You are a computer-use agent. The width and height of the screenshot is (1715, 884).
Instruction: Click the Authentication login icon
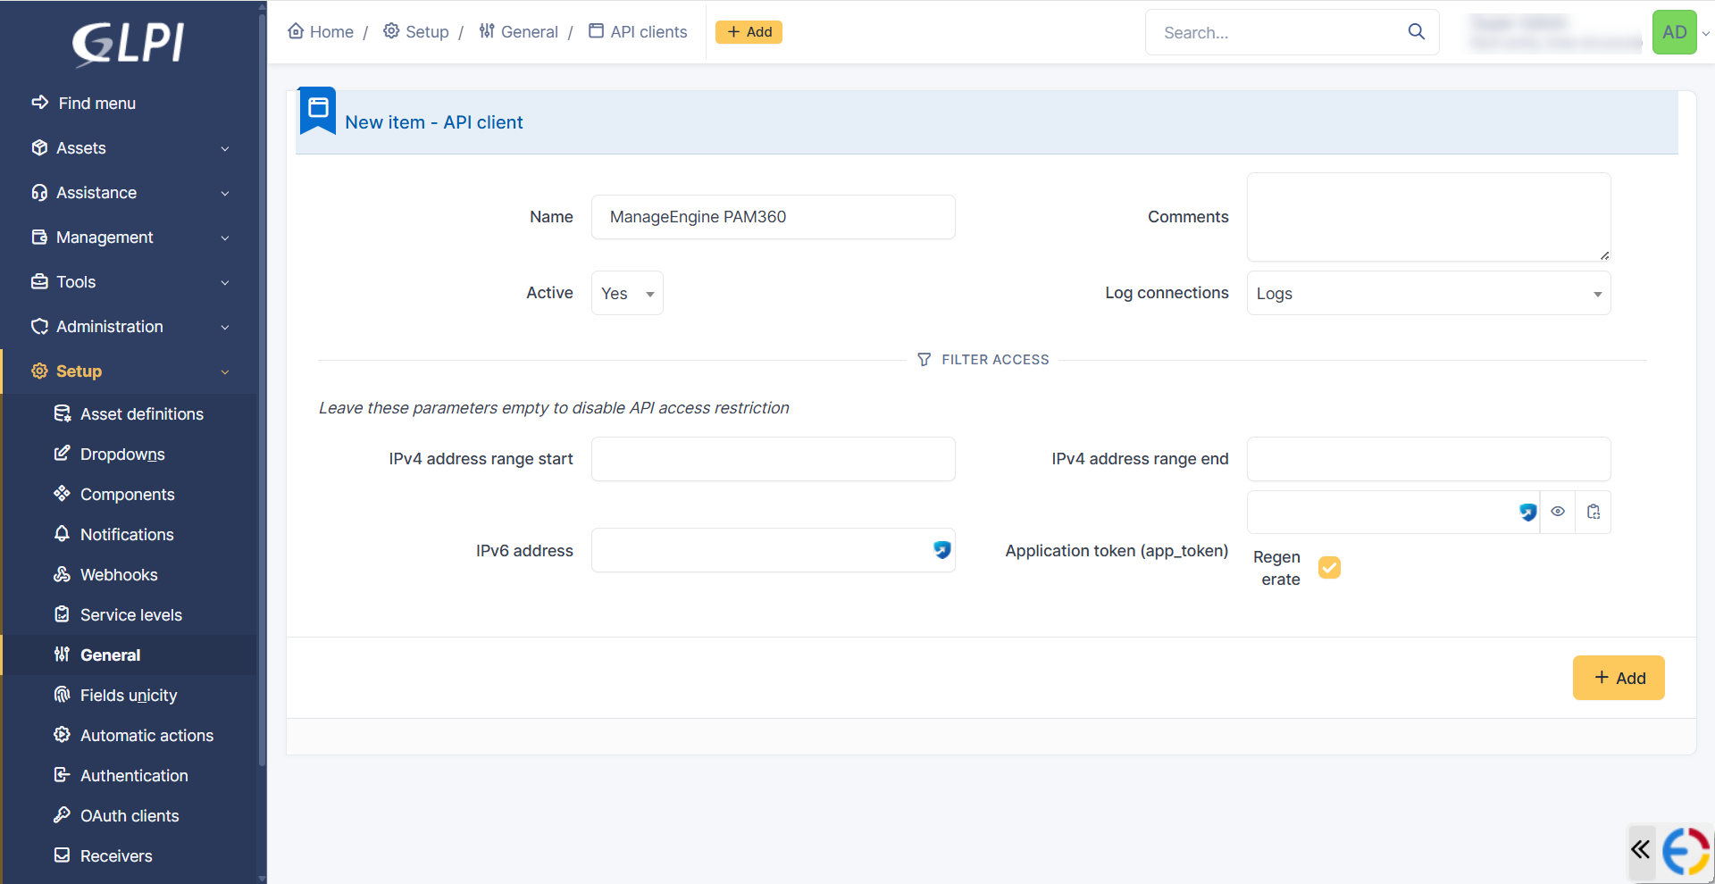(62, 774)
